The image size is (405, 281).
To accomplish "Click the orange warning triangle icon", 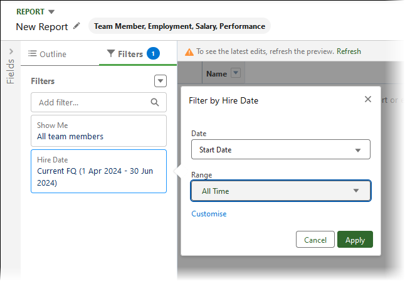I will [x=189, y=51].
